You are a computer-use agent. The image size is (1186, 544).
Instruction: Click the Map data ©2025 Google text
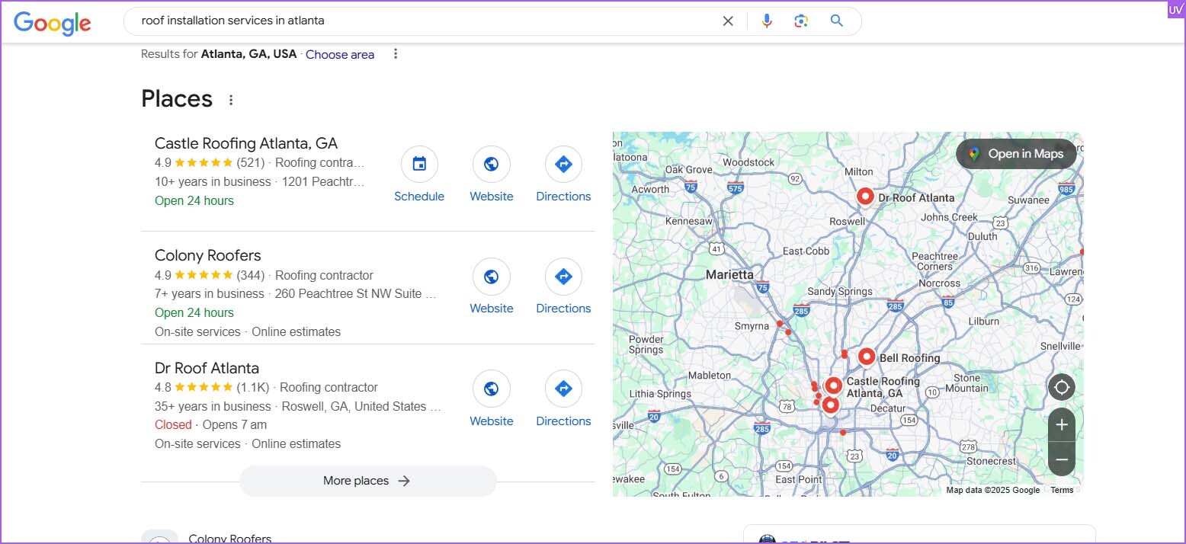coord(993,490)
